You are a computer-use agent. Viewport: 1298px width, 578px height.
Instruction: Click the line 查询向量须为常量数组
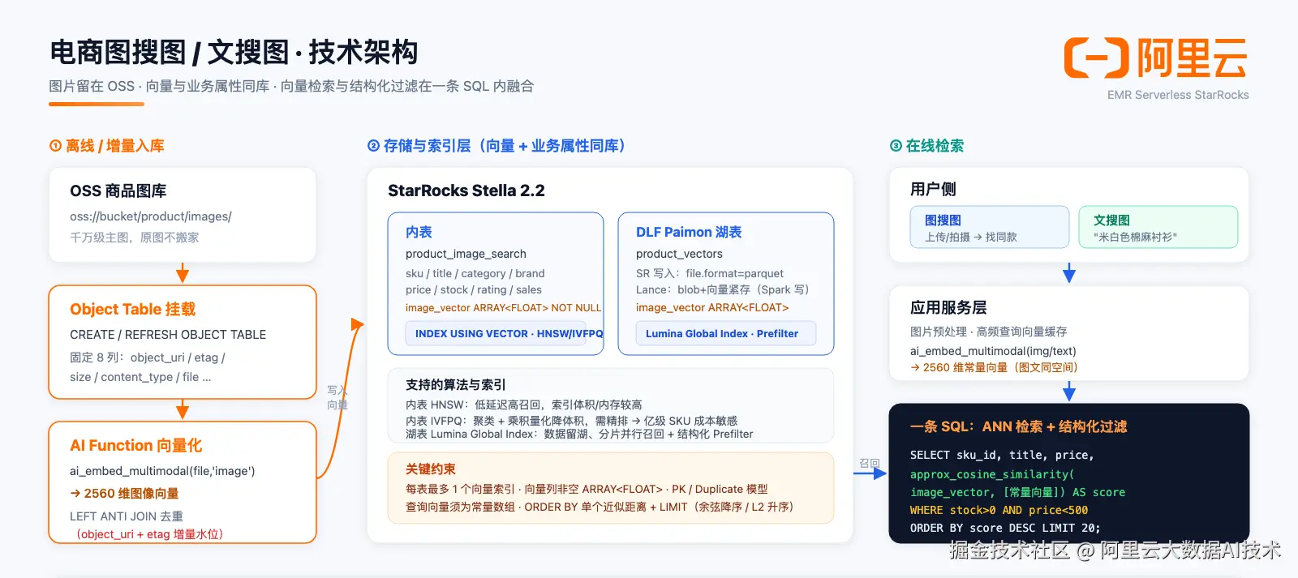coord(600,507)
